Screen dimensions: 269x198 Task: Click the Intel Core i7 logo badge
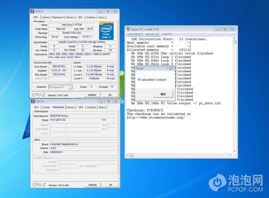[106, 31]
